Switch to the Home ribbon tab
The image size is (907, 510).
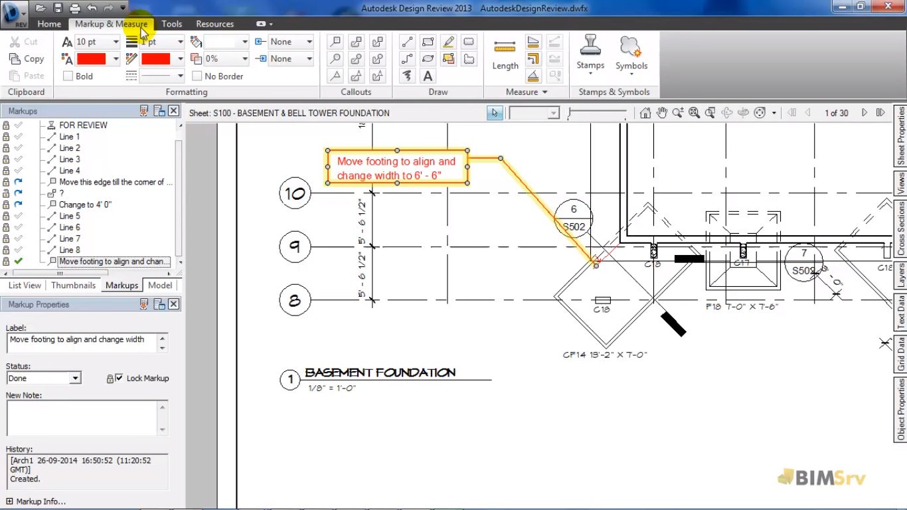tap(49, 24)
